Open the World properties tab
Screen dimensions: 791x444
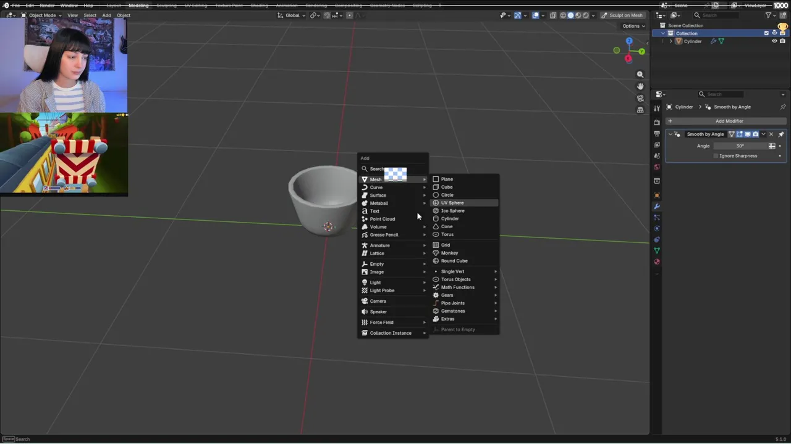coord(656,167)
